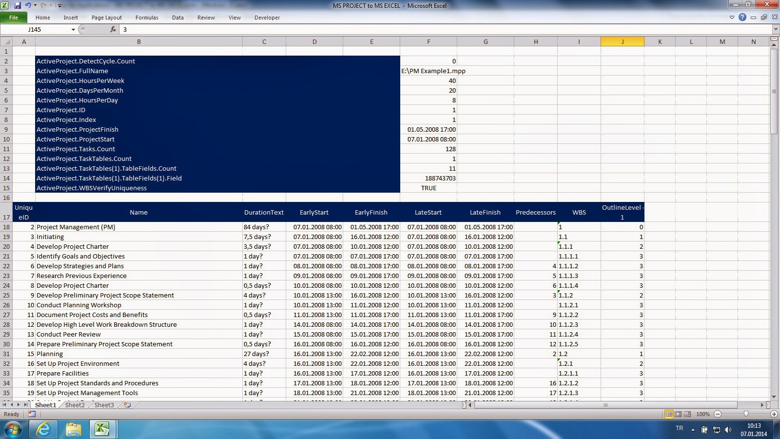Click into the formula bar containing 3
Viewport: 780px width, 439px height.
coord(446,30)
